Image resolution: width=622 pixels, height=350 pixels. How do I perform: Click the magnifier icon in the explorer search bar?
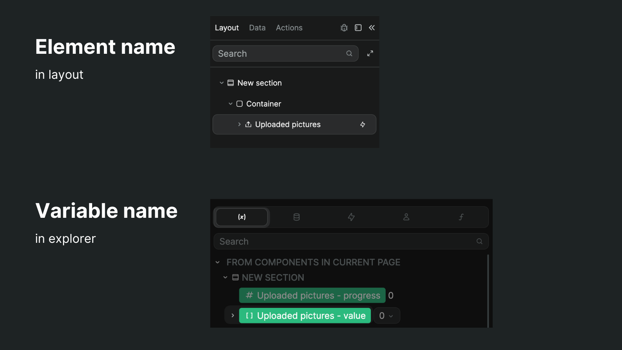(479, 241)
